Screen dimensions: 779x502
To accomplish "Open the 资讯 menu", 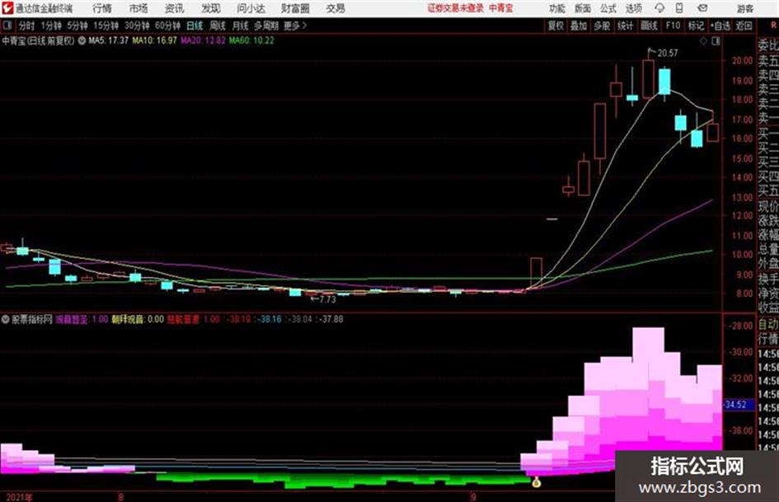I will [x=175, y=8].
